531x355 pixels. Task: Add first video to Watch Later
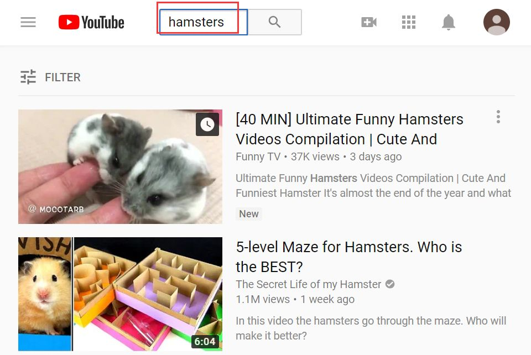point(207,124)
